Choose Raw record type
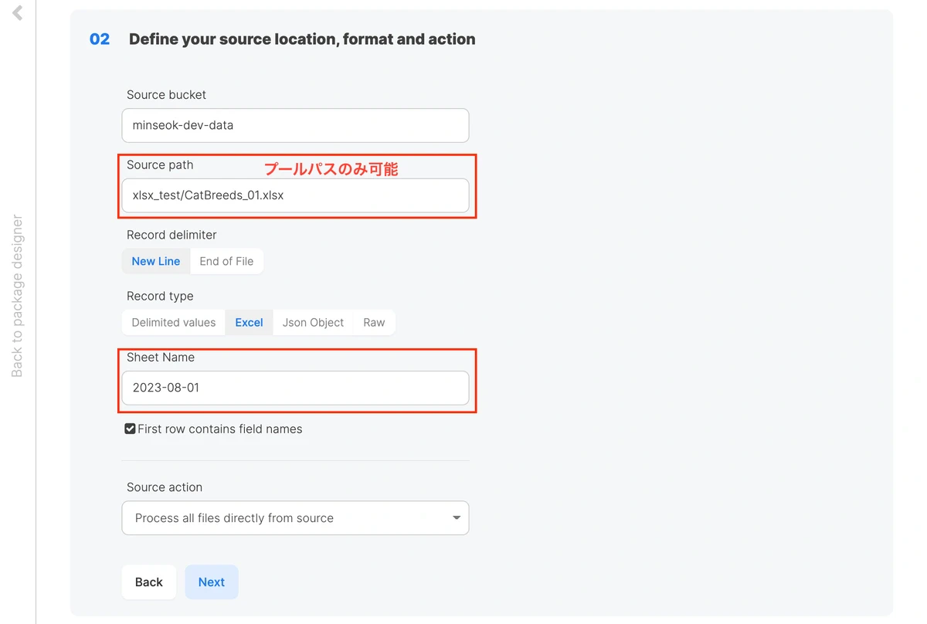 (374, 323)
